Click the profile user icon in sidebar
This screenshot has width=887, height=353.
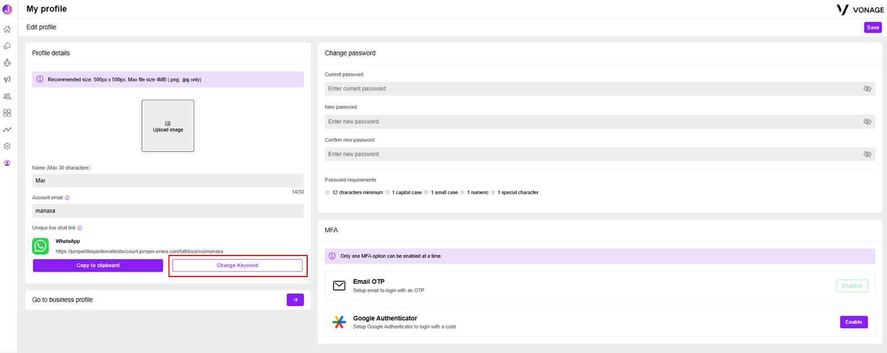click(7, 163)
